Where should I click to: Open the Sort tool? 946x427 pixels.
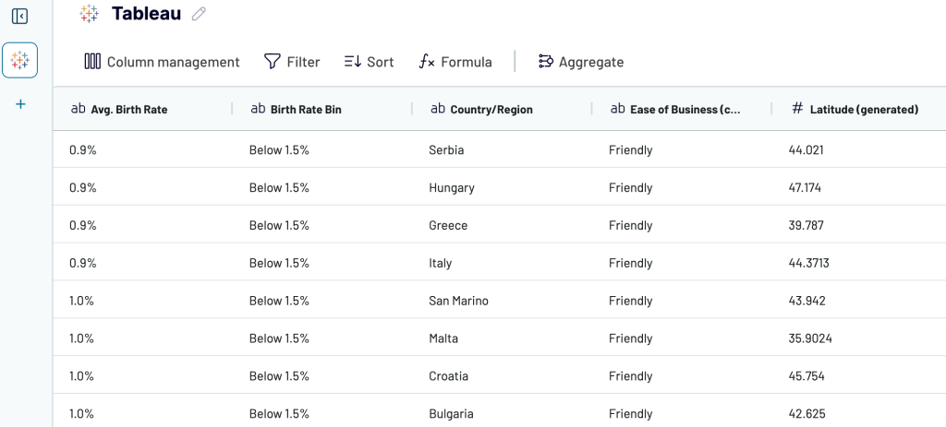(369, 62)
